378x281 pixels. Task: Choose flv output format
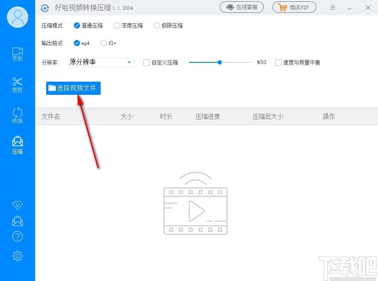click(x=109, y=43)
